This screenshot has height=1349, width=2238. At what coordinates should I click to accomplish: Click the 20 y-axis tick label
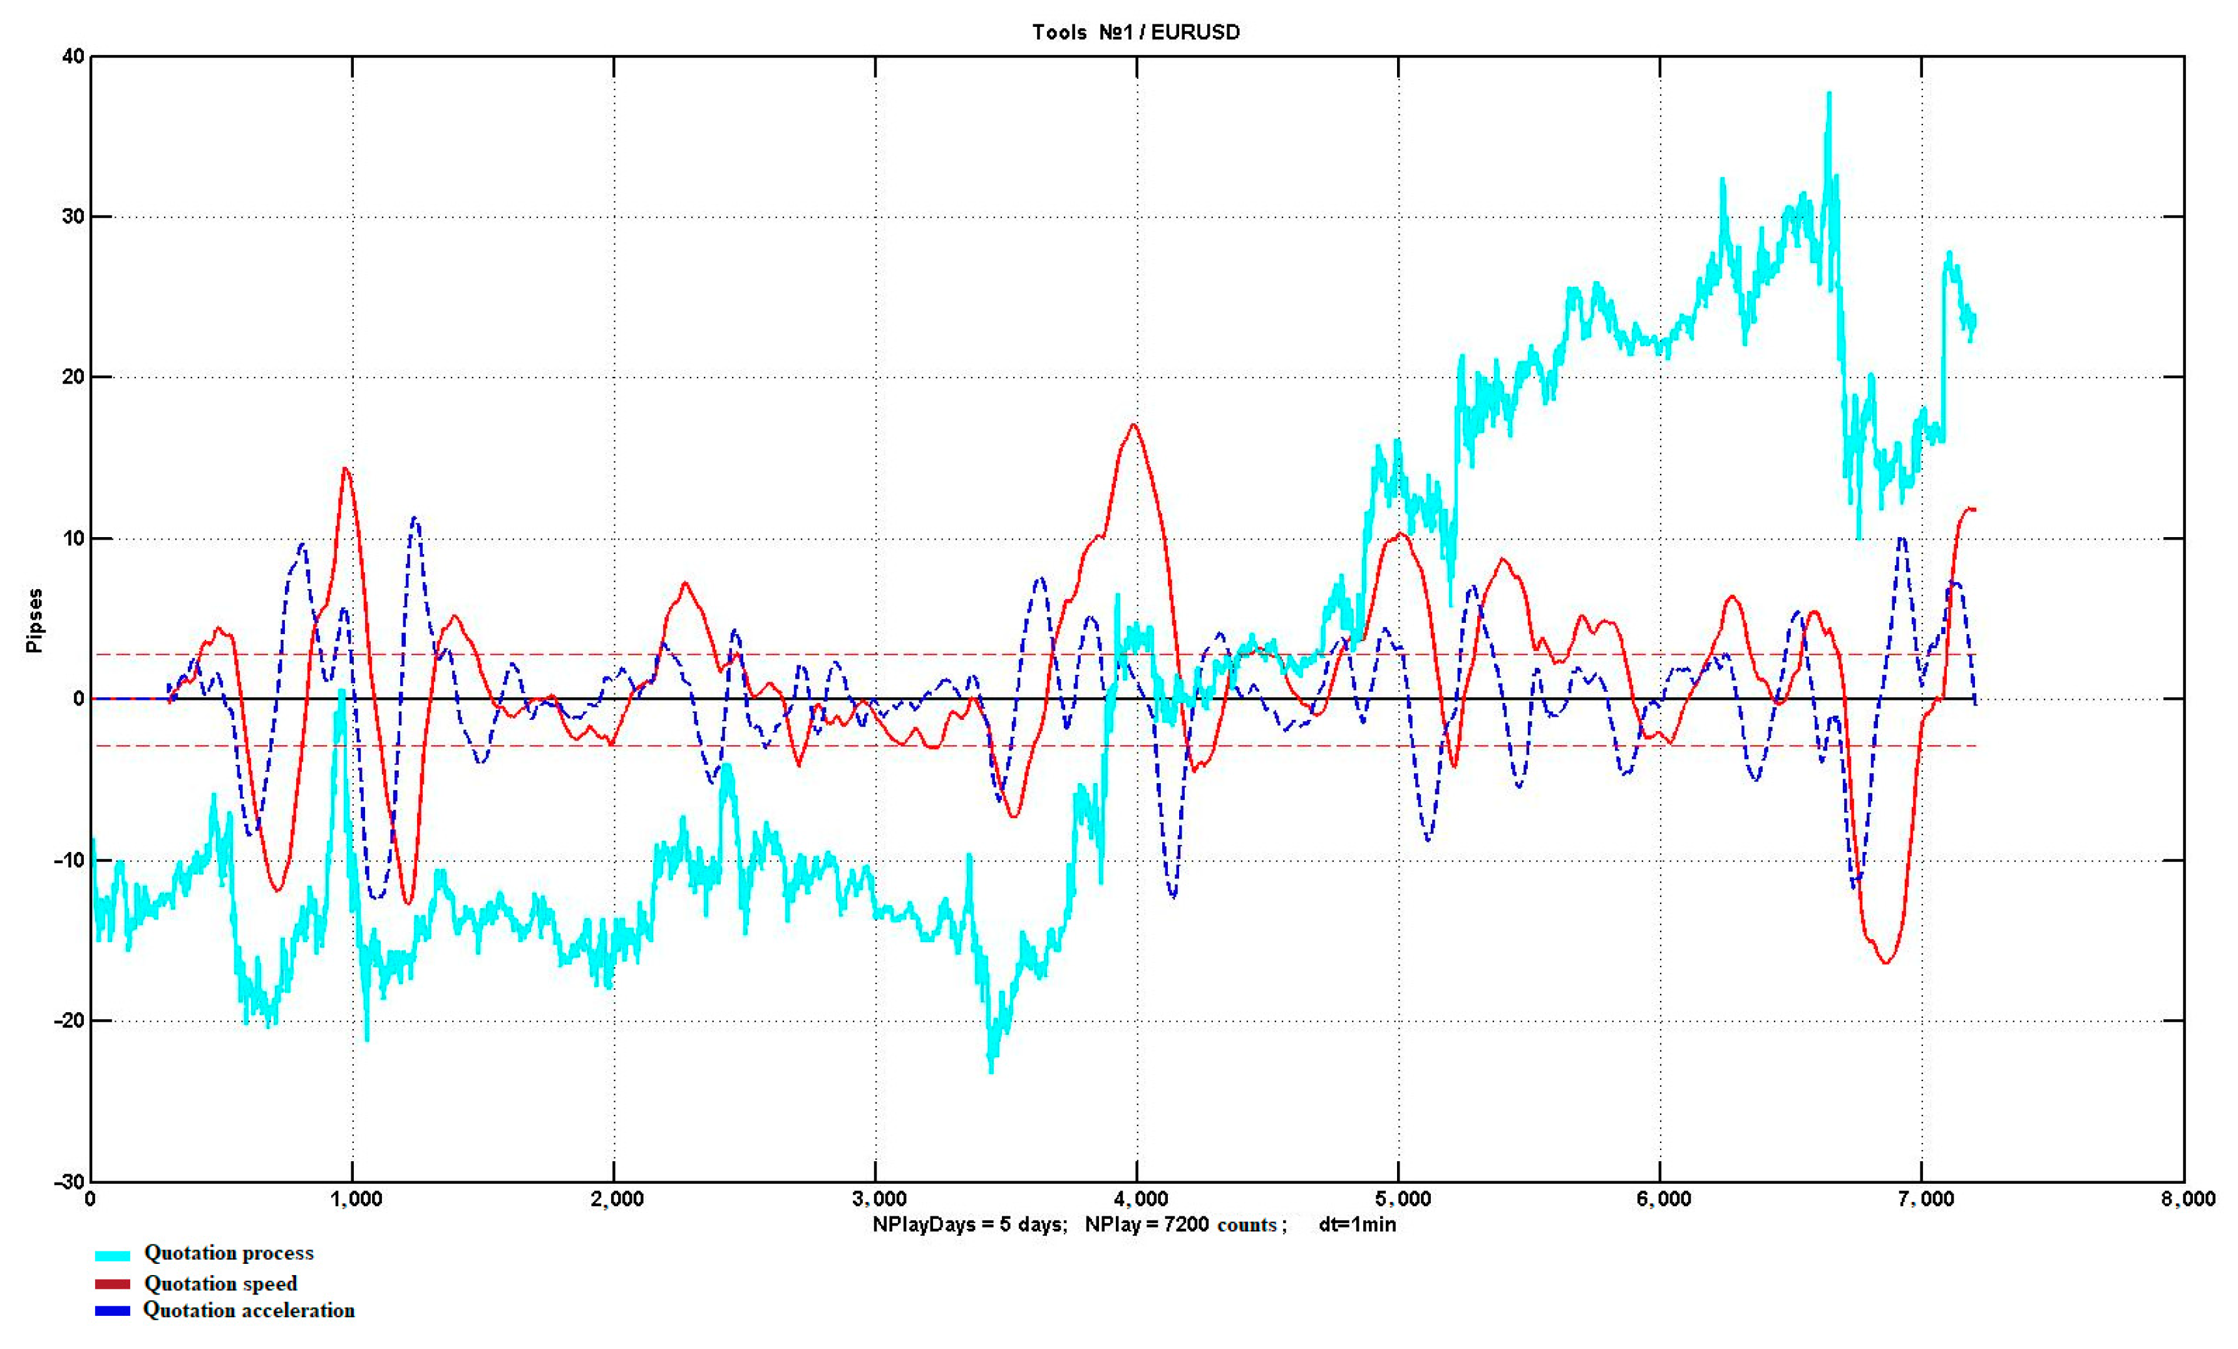click(73, 377)
